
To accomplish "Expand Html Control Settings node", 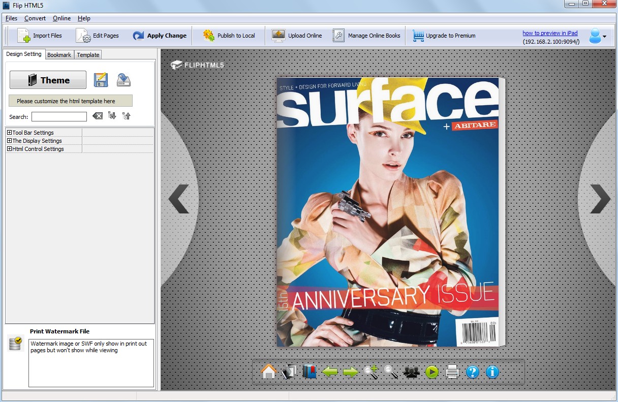I will click(9, 149).
